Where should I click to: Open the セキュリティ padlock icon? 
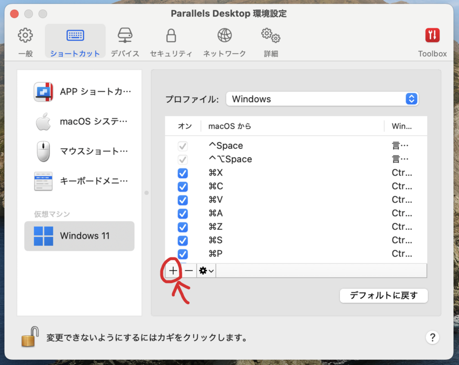pyautogui.click(x=171, y=35)
